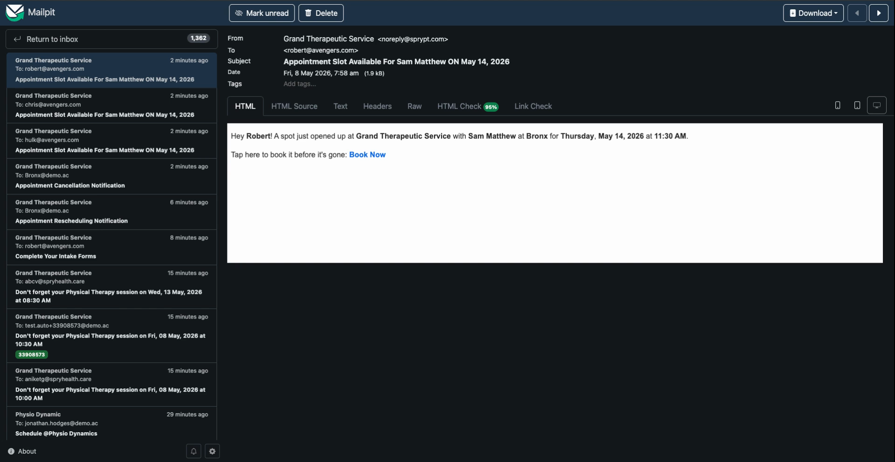Open the Appointment Cancellation Notification email
This screenshot has width=895, height=462.
(x=111, y=176)
